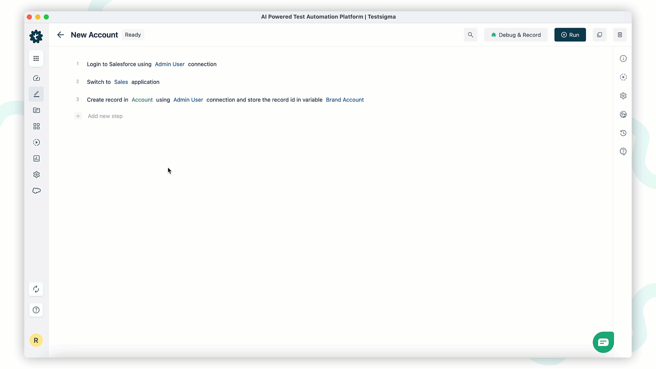Click the Testsigma gear logo

36,36
